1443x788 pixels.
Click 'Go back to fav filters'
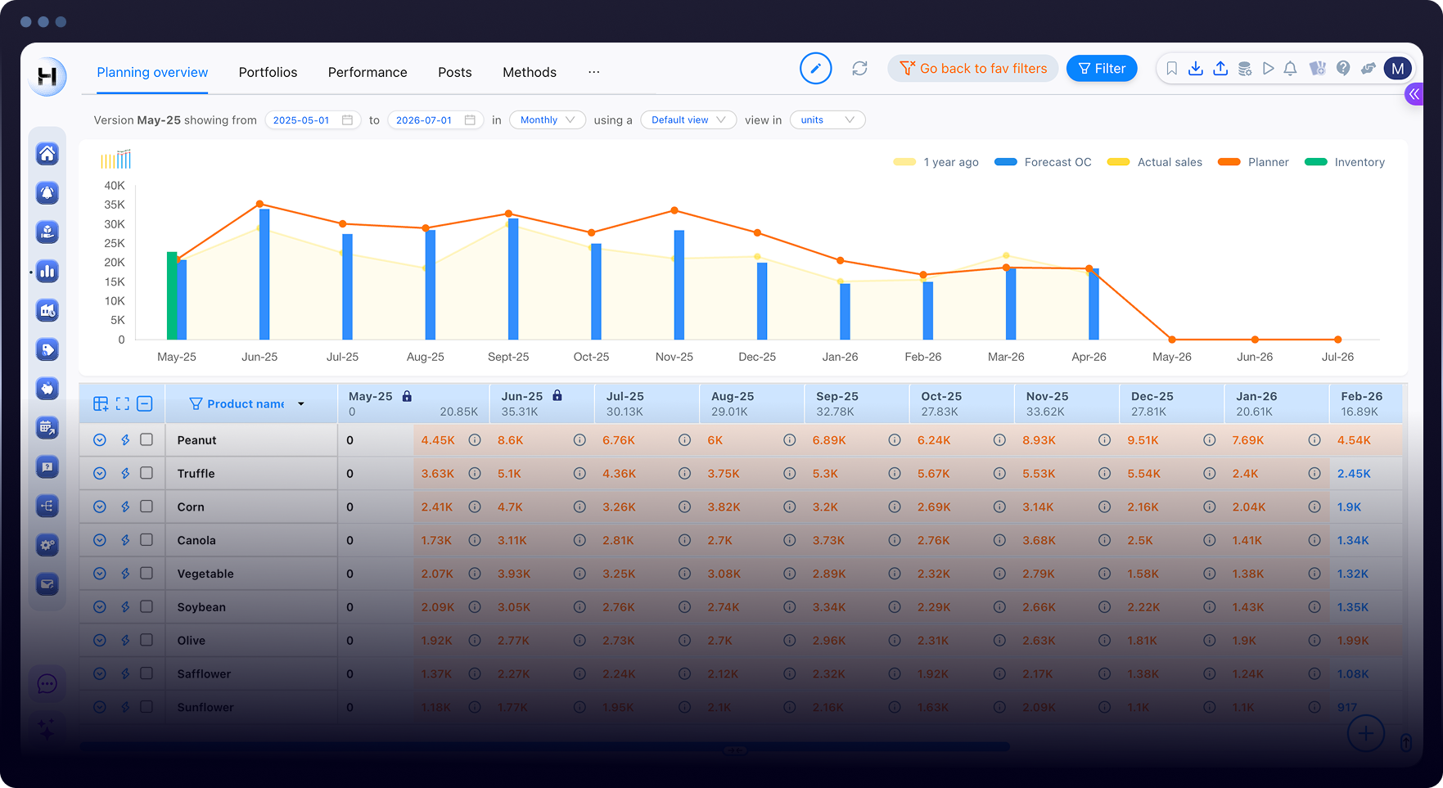[x=972, y=68]
